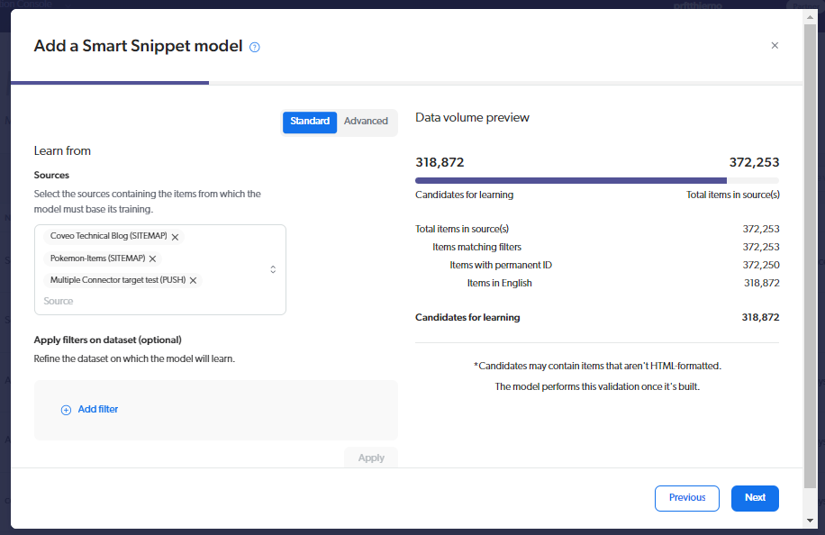Click inside the Source input field
Viewport: 825px width, 535px height.
(x=90, y=301)
